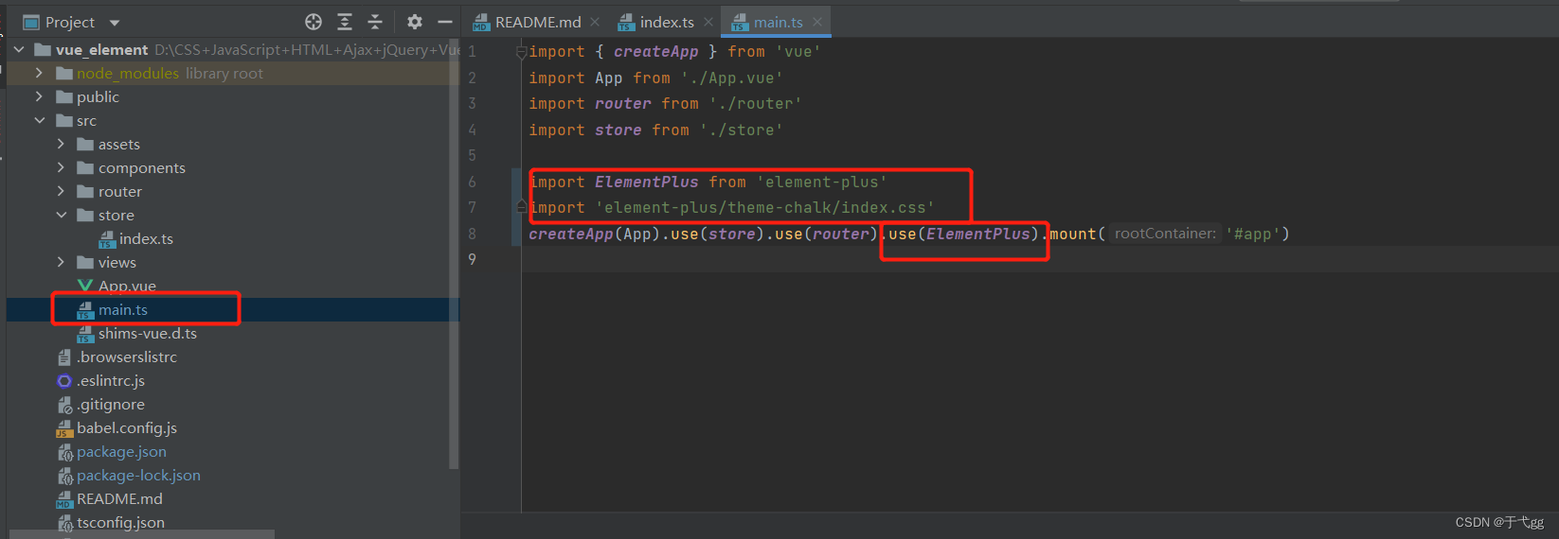1559x539 pixels.
Task: Select the assets folder row
Action: 233,144
